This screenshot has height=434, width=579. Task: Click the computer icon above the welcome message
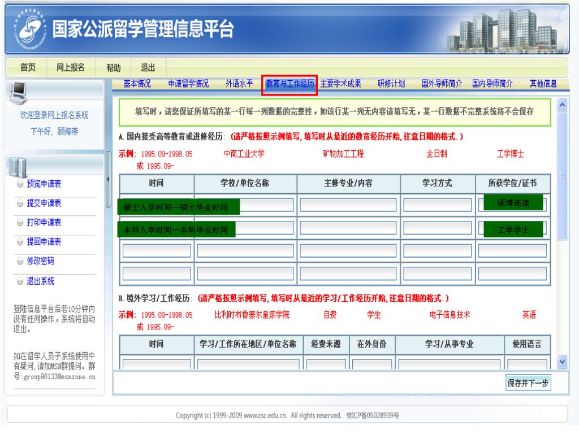pos(15,90)
